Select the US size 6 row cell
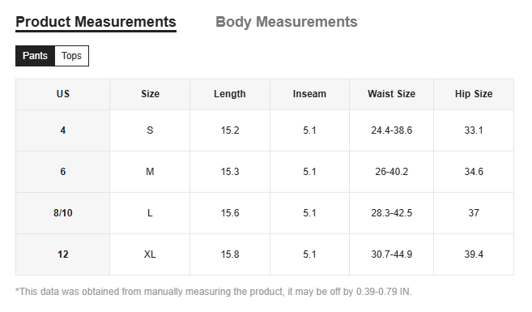The width and height of the screenshot is (532, 312). pos(63,172)
